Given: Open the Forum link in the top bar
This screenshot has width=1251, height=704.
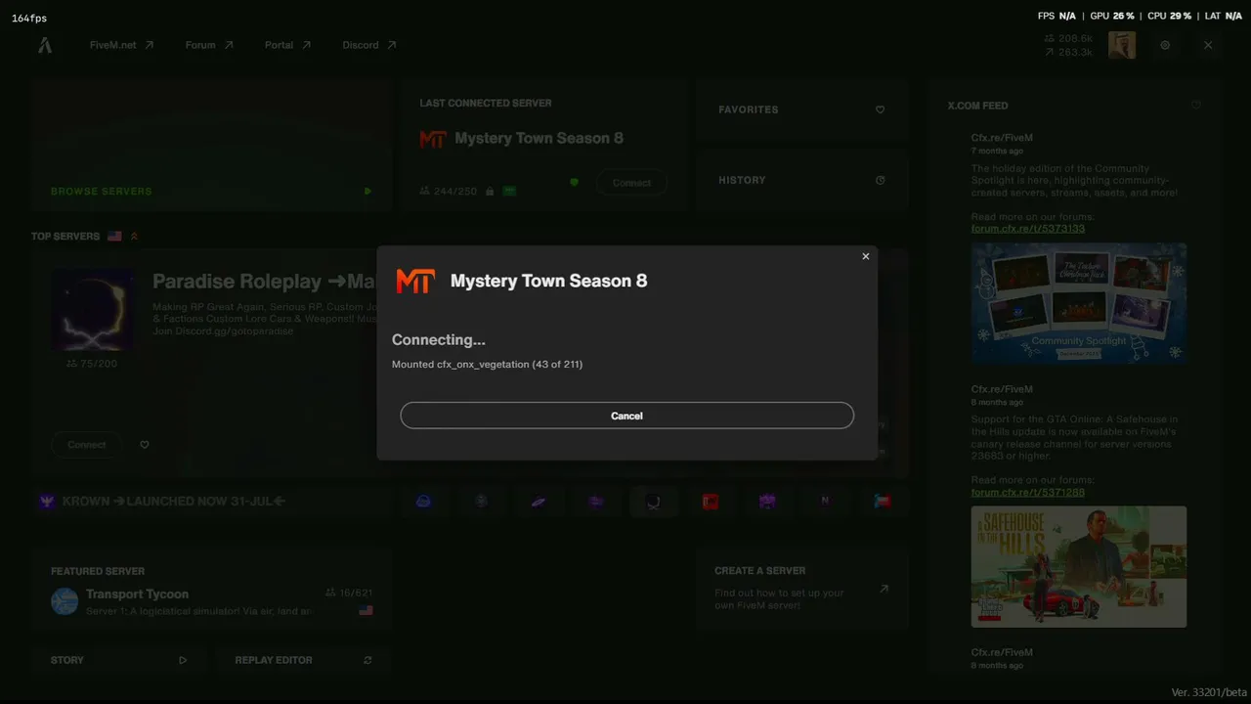Looking at the screenshot, I should coord(209,45).
